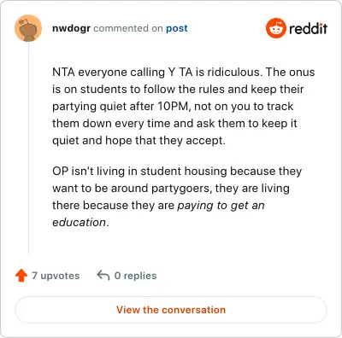Click the orange upvote arrow icon

coord(21,276)
